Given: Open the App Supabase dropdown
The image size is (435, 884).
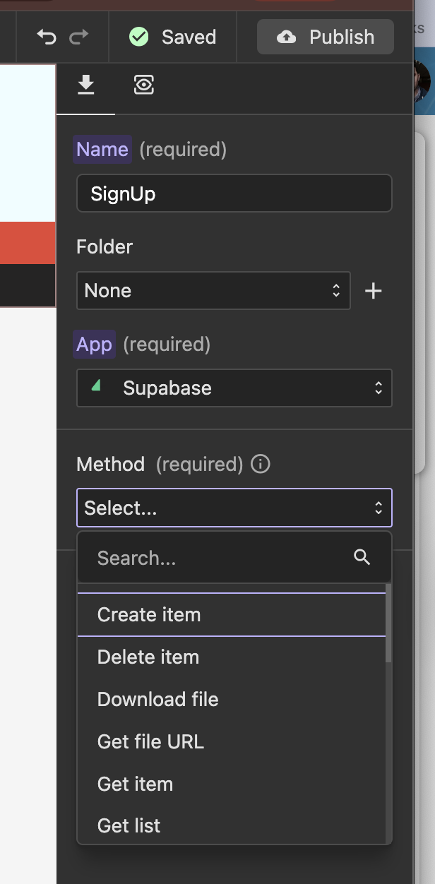Looking at the screenshot, I should click(x=234, y=388).
